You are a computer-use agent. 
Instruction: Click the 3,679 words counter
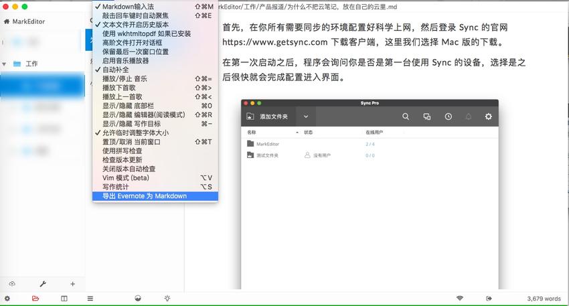pos(544,299)
